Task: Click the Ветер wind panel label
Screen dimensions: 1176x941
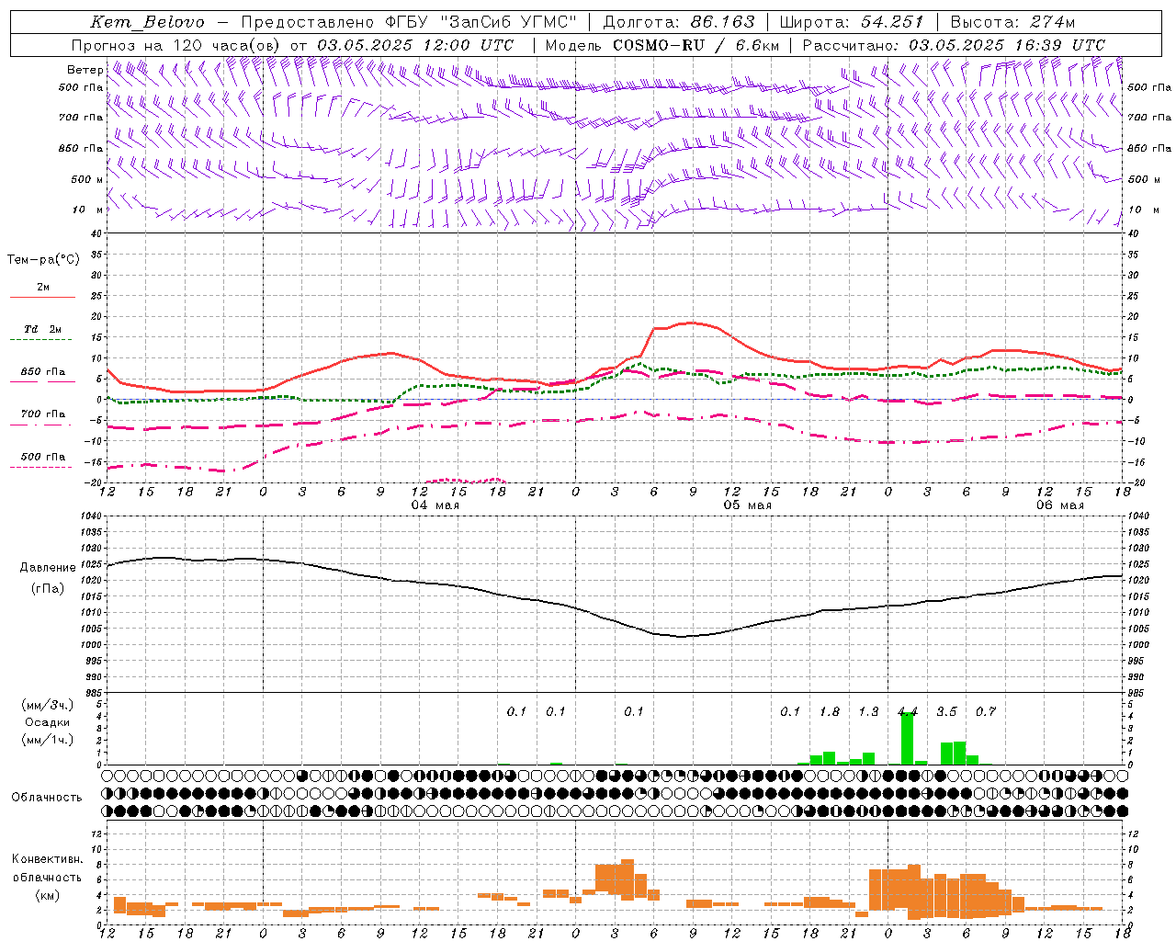Action: [x=85, y=70]
